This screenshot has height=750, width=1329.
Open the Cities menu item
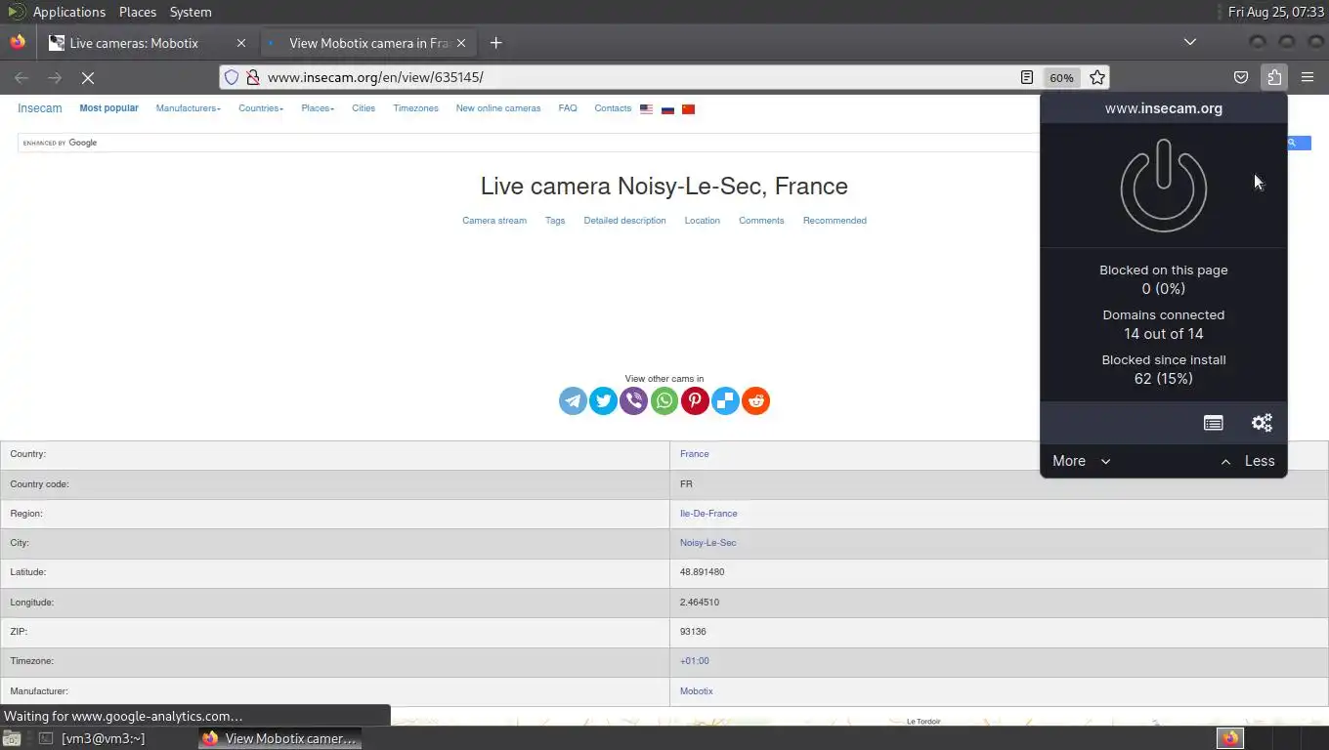[x=364, y=108]
